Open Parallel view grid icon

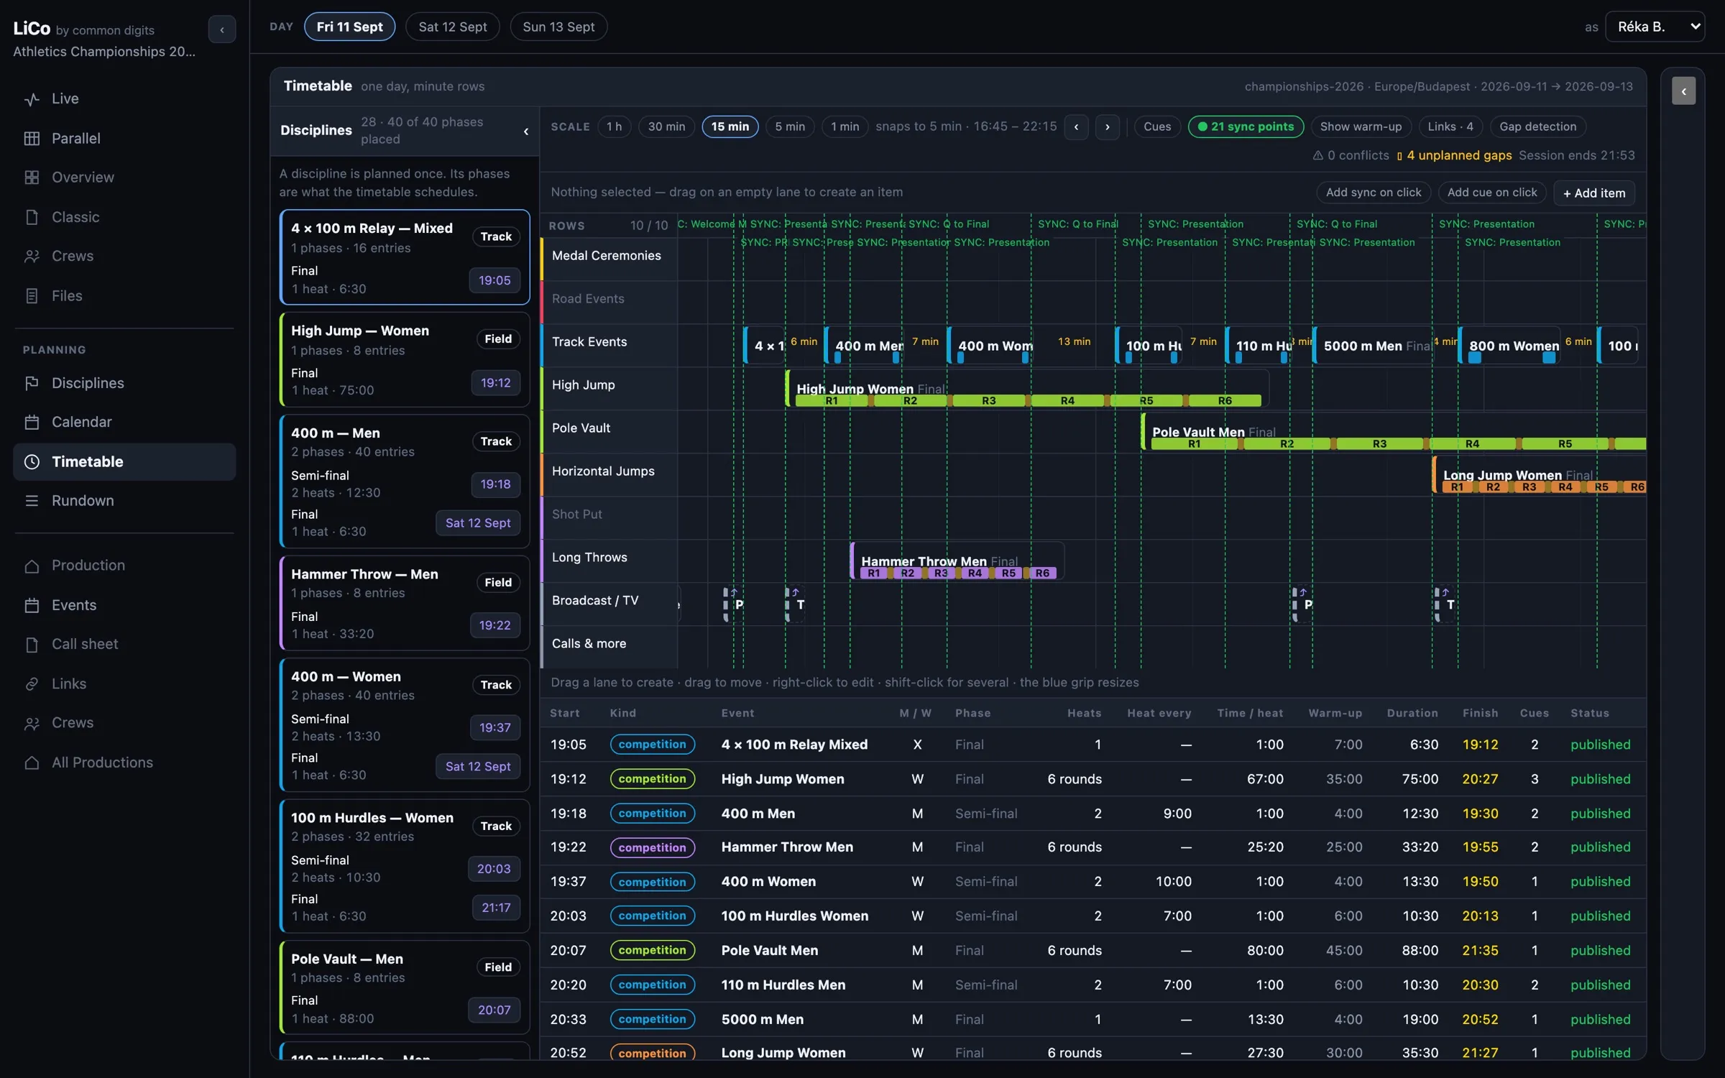32,139
